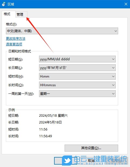Close the 区域 dialog window

point(126,4)
